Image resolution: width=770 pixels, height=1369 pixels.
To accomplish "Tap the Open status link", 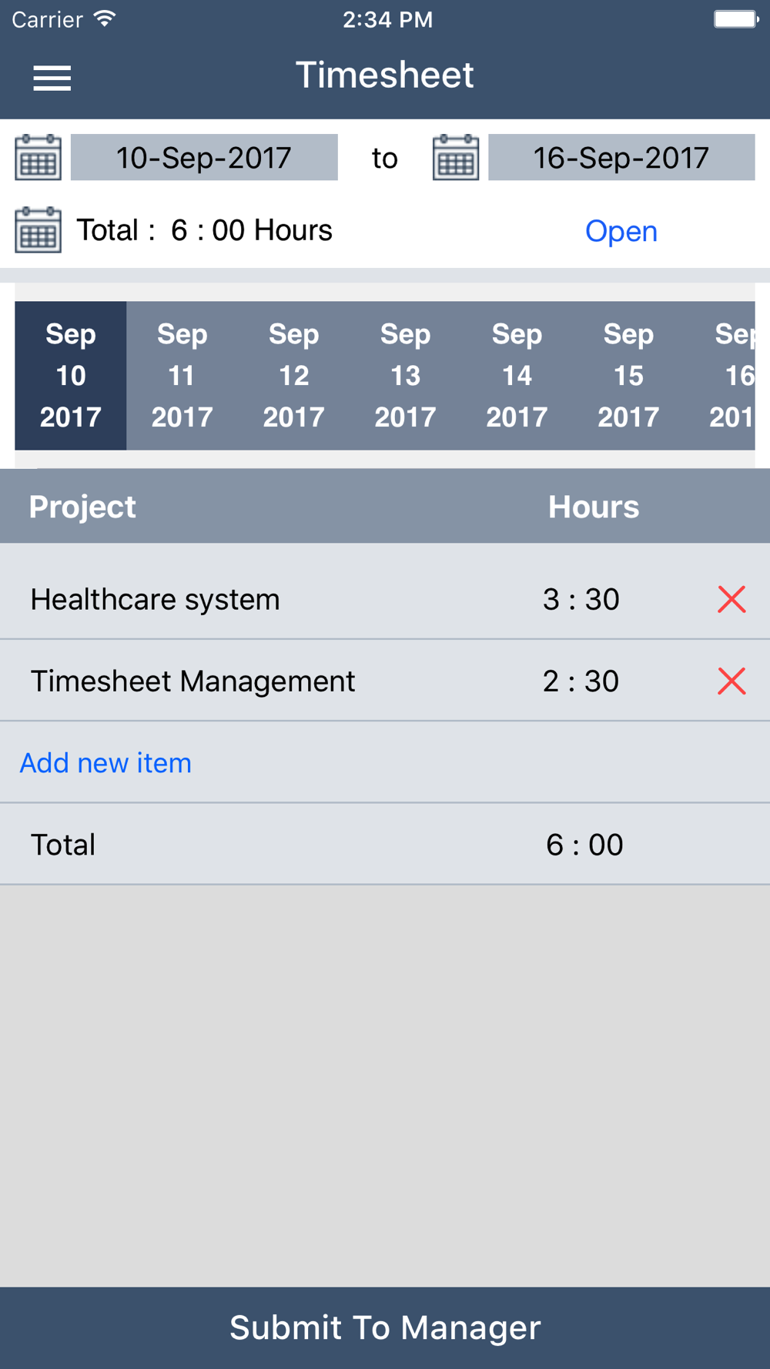I will click(x=621, y=231).
